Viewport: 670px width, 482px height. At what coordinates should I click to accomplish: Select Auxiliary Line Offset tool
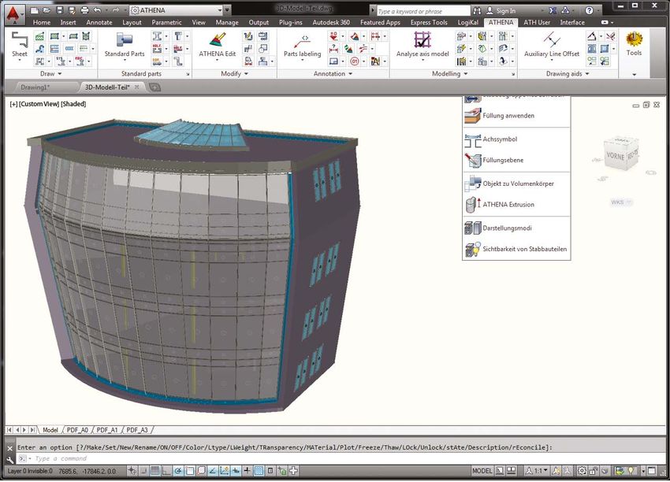[x=551, y=41]
